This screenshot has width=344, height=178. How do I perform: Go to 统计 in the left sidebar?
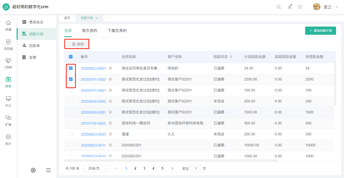point(8,139)
